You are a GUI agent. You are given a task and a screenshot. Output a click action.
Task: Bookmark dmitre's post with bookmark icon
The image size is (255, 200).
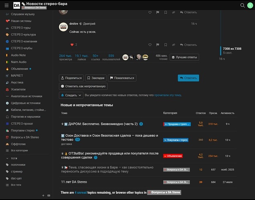(166, 45)
